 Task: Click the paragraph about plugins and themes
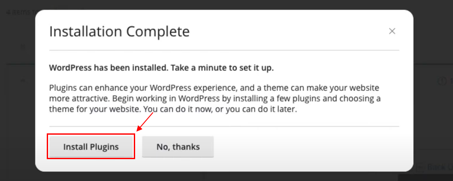[214, 99]
